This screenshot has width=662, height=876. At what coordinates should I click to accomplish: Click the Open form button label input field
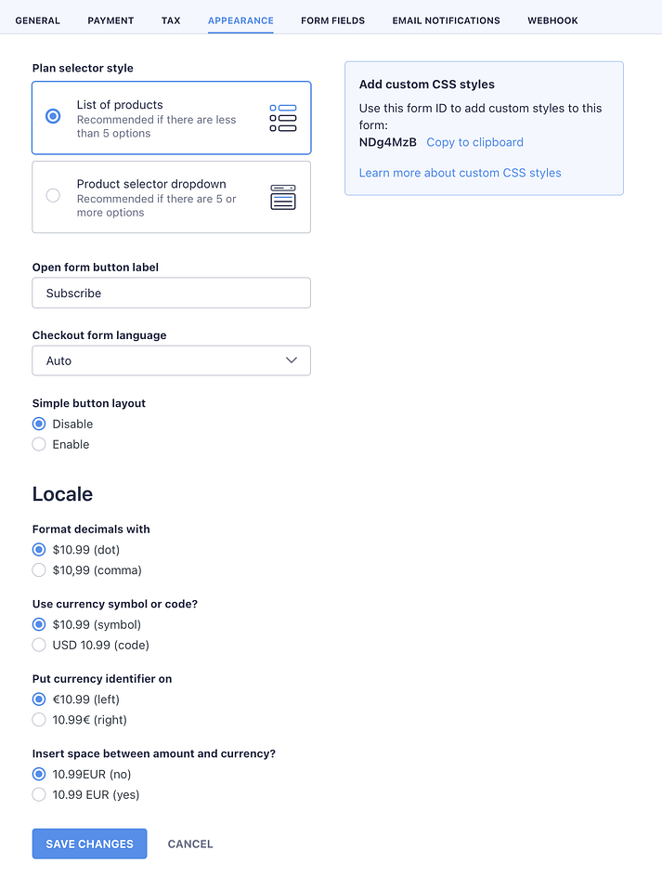pyautogui.click(x=171, y=293)
